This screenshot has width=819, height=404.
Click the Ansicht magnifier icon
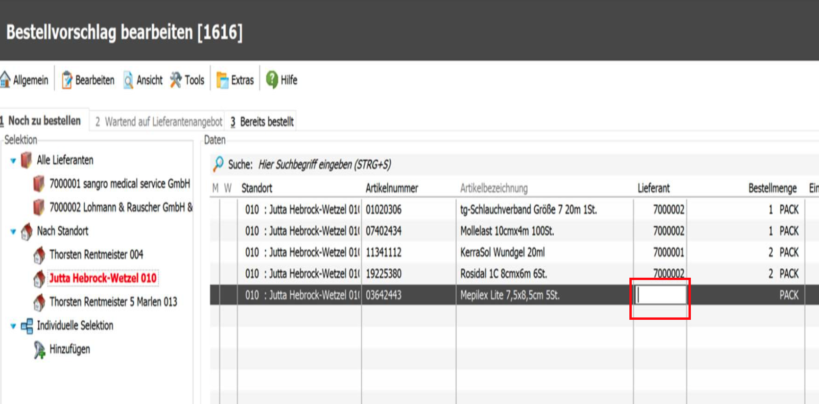128,80
